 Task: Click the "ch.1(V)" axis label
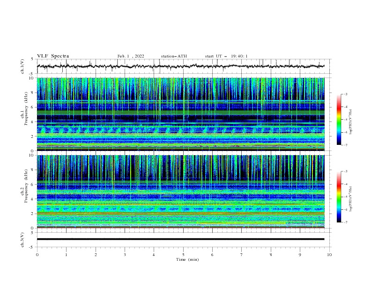click(22, 66)
